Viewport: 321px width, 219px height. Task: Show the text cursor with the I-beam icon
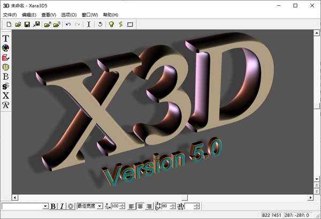click(89, 25)
